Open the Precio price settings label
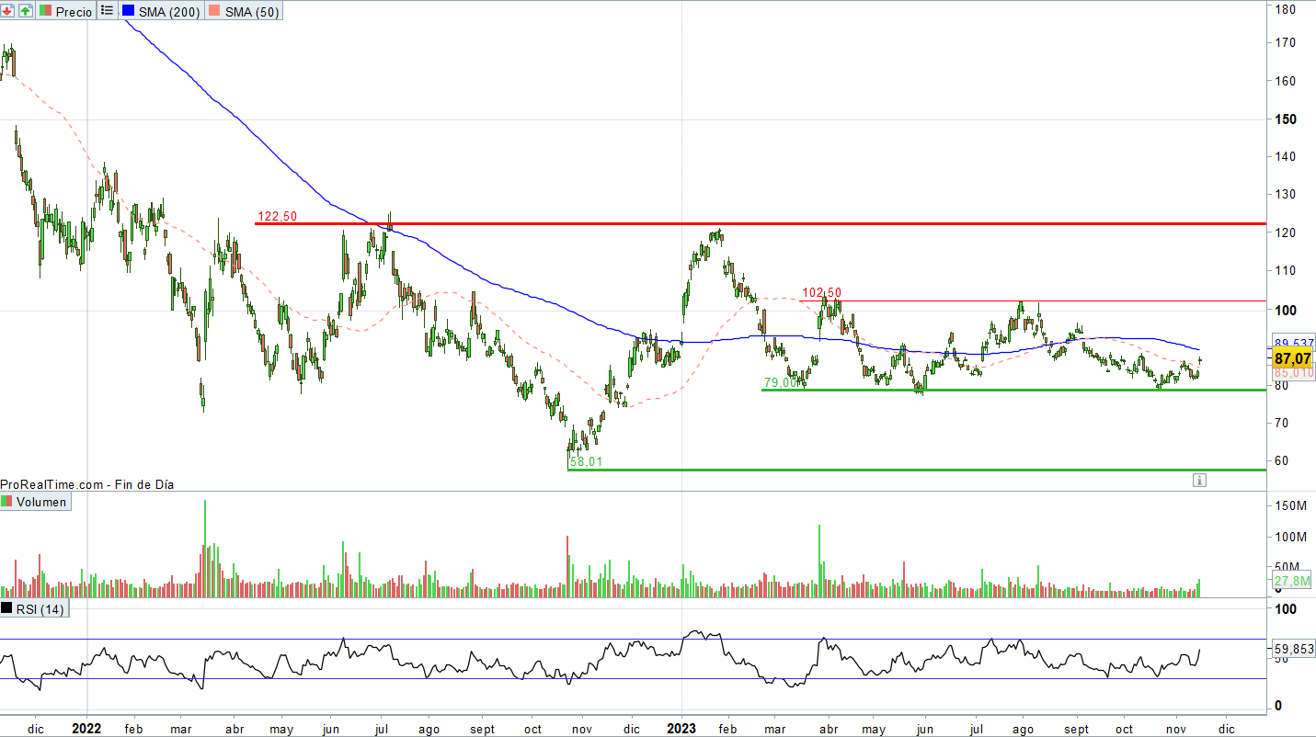Viewport: 1316px width, 737px height. 74,11
